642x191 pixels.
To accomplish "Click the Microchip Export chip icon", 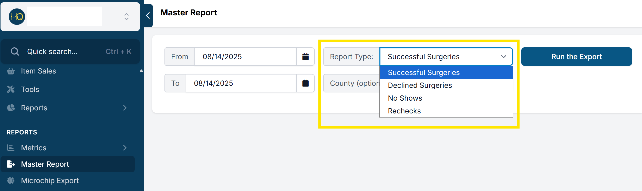I will point(11,181).
